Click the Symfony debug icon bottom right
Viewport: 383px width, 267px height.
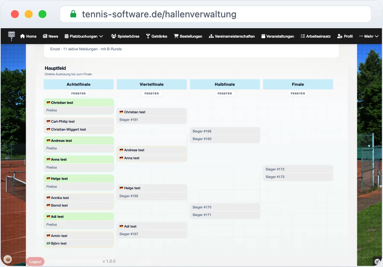[378, 262]
